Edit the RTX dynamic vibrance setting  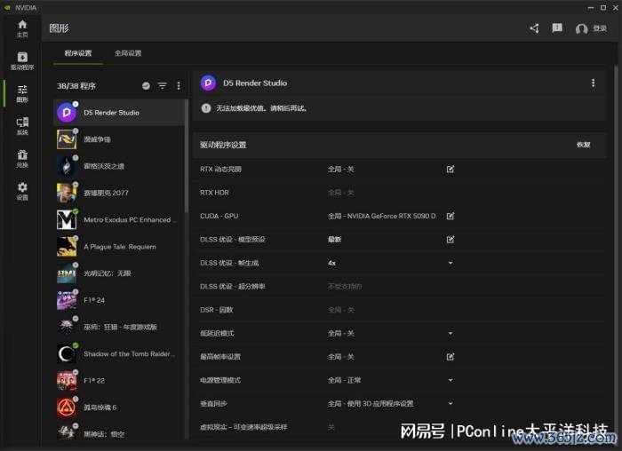[451, 170]
